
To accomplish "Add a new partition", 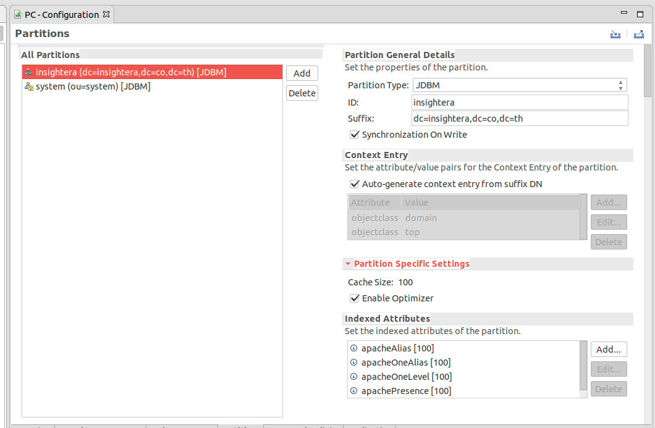I will click(x=302, y=73).
